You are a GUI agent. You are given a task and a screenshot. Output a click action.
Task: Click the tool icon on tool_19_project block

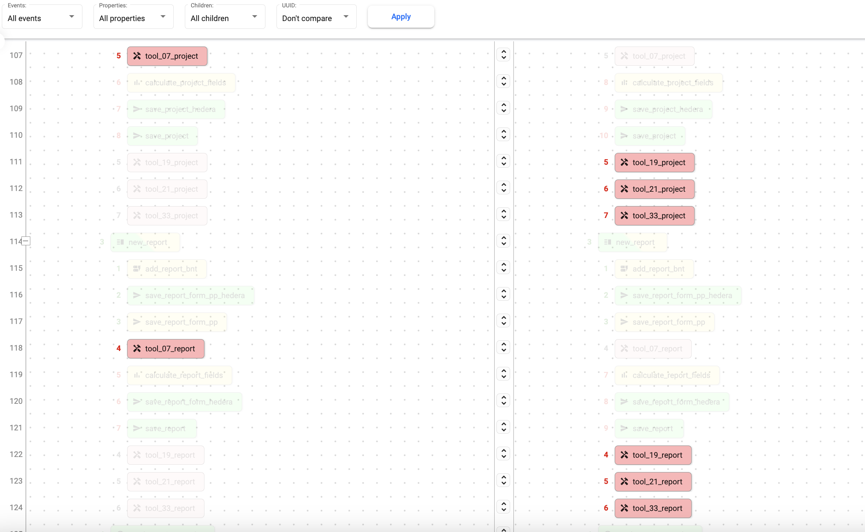pyautogui.click(x=624, y=163)
